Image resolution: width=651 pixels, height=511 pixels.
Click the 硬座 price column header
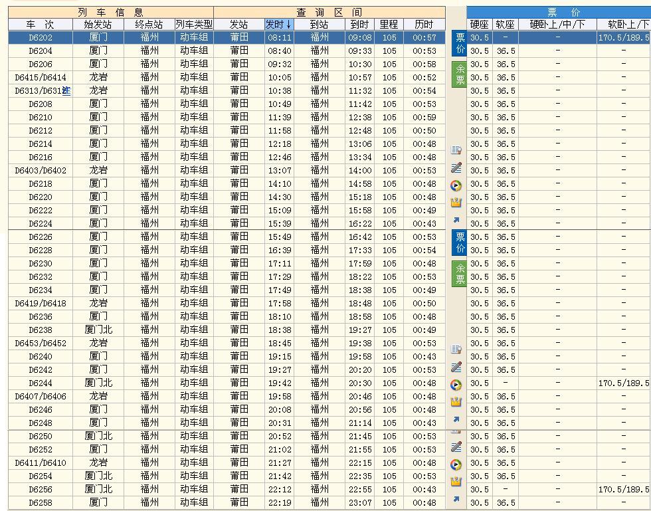click(x=480, y=25)
